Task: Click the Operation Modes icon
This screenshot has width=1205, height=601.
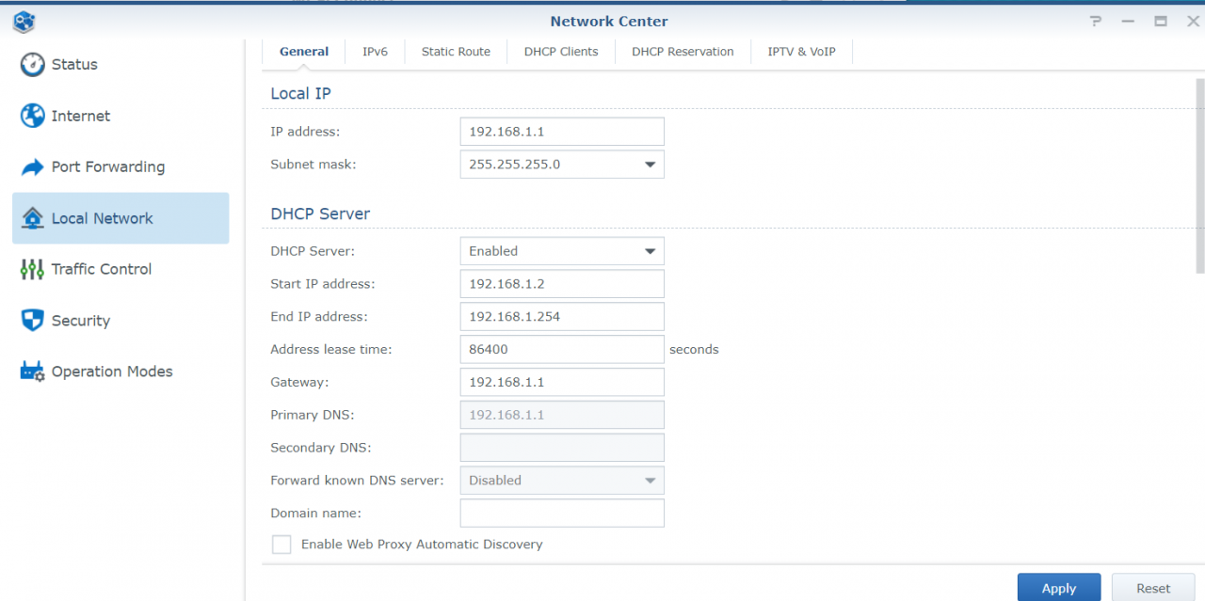Action: 32,372
